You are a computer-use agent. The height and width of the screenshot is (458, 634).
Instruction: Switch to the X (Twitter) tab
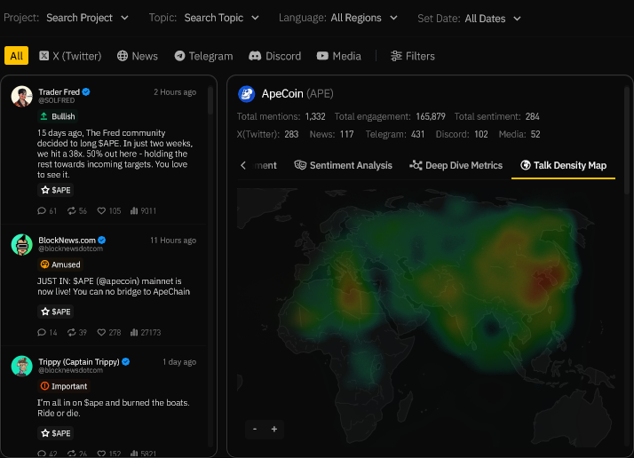tap(70, 56)
